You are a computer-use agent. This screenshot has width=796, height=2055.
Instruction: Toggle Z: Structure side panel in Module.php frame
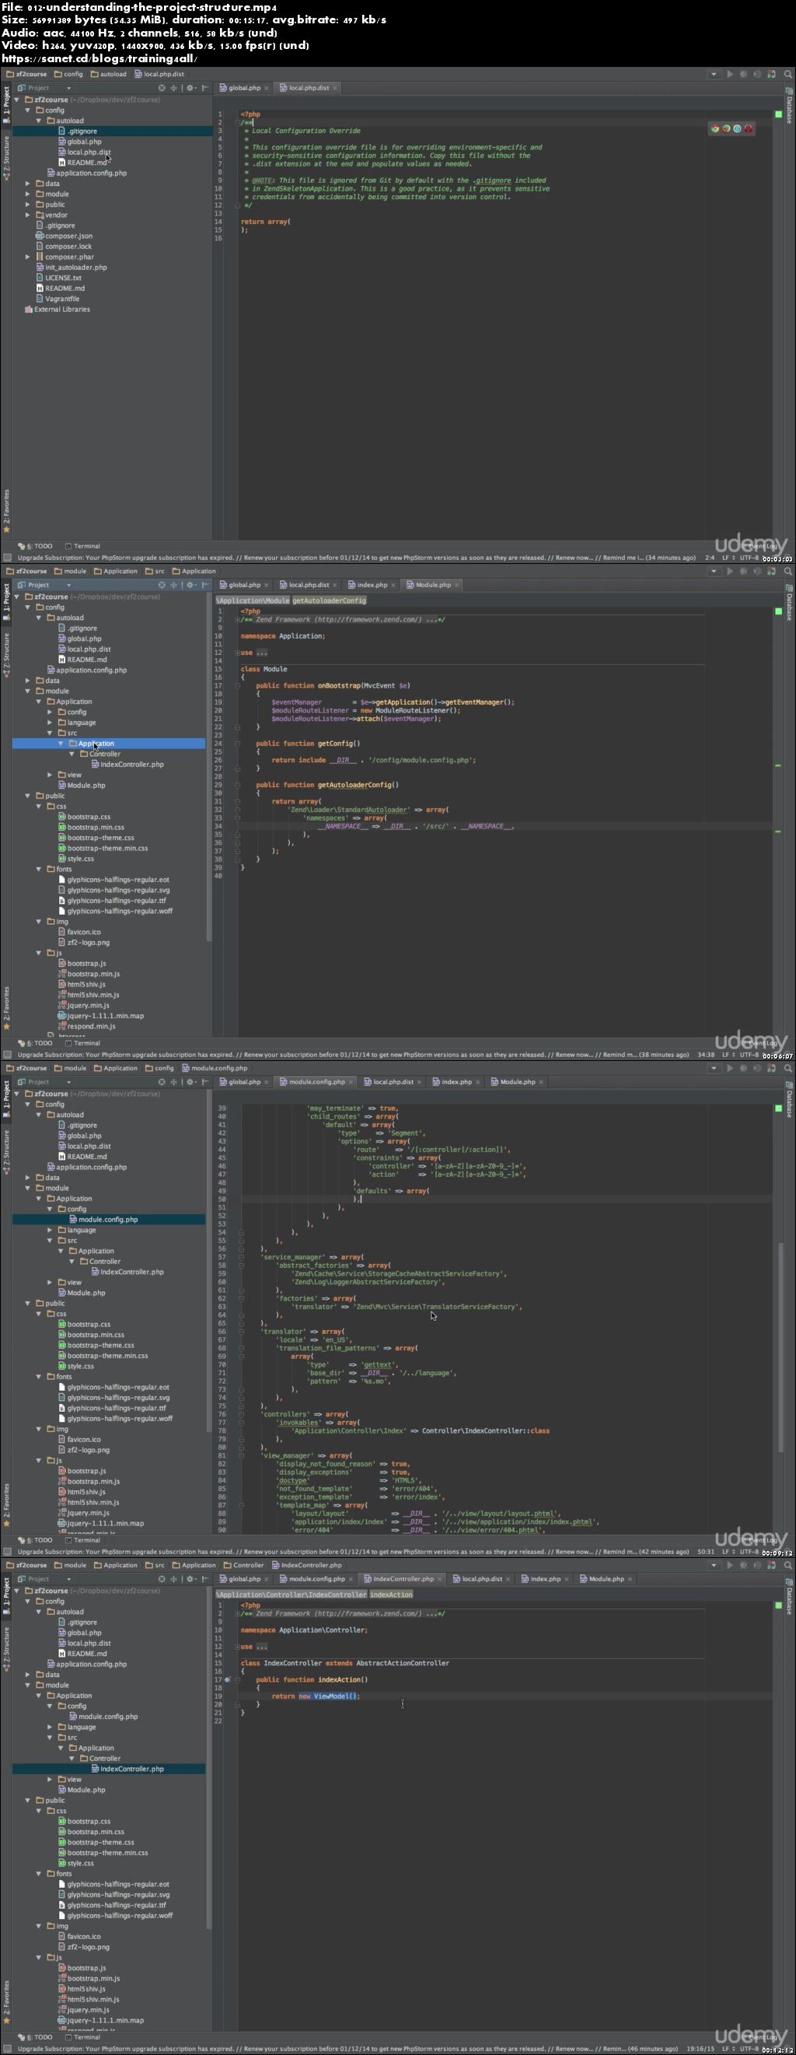pyautogui.click(x=5, y=654)
